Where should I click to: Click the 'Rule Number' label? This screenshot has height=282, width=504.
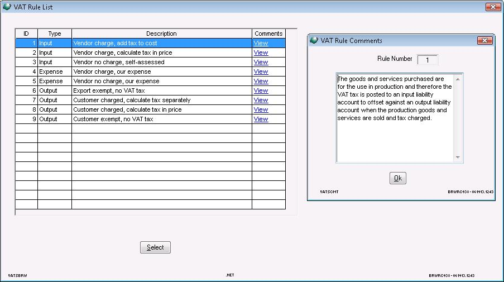(x=395, y=59)
